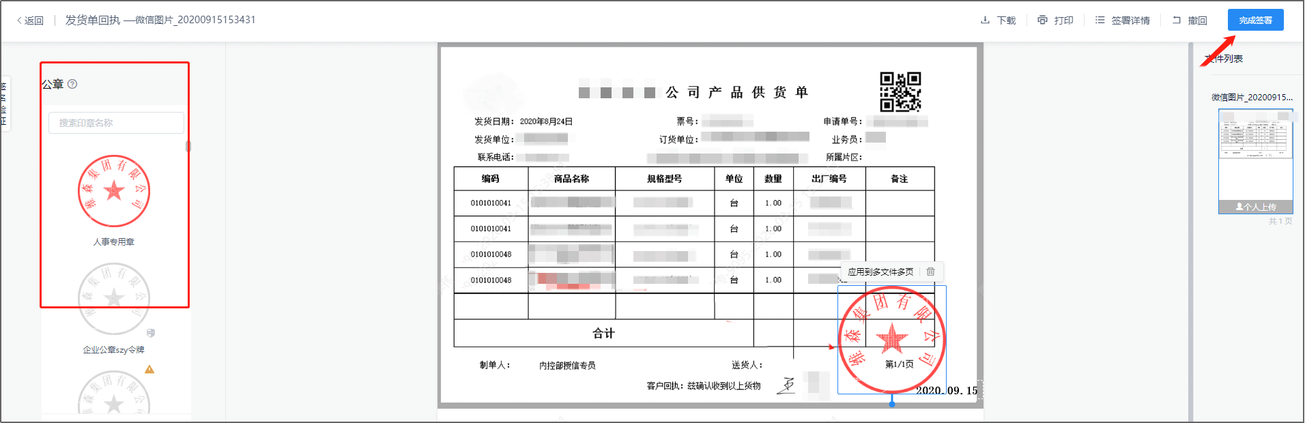Click the orange warning triangle icon
This screenshot has width=1305, height=423.
[x=149, y=369]
